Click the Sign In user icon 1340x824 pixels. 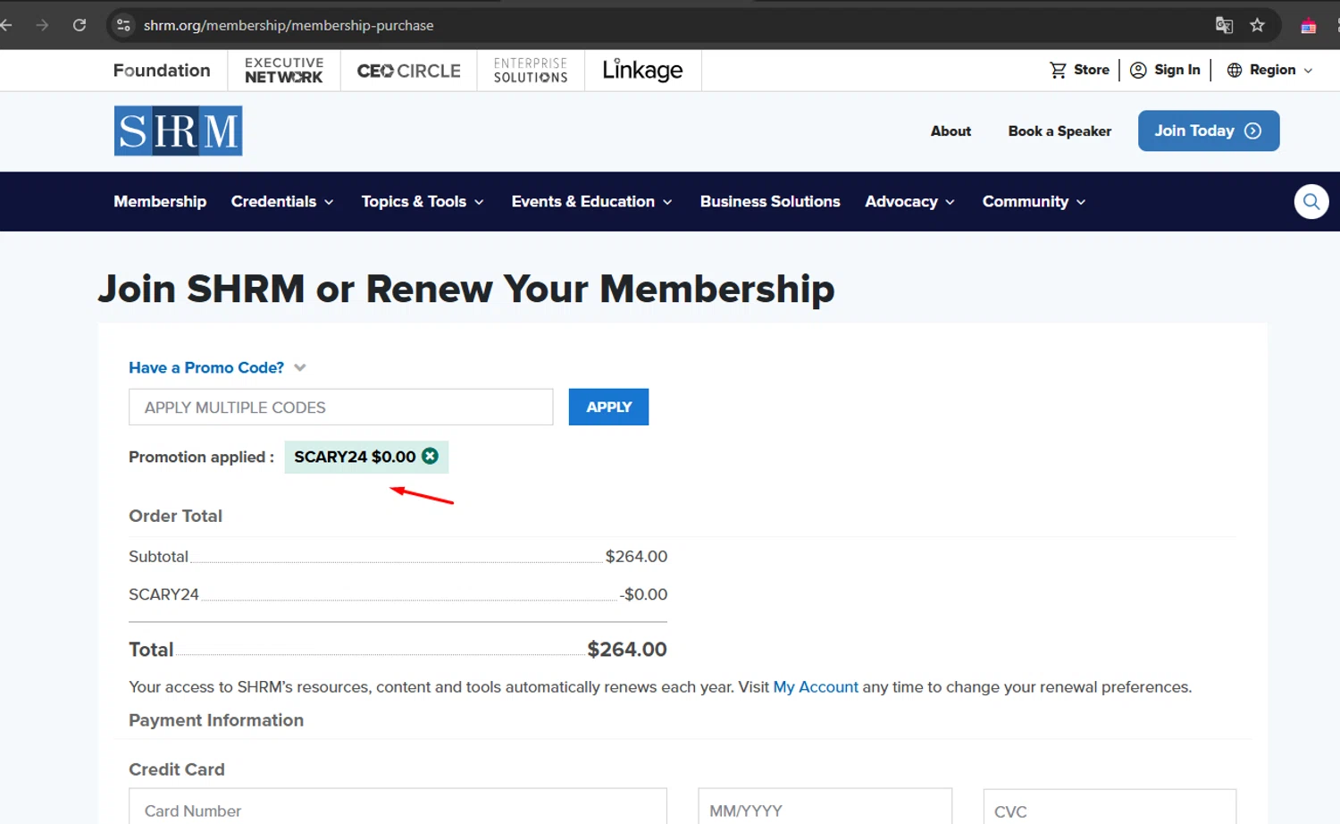point(1138,70)
